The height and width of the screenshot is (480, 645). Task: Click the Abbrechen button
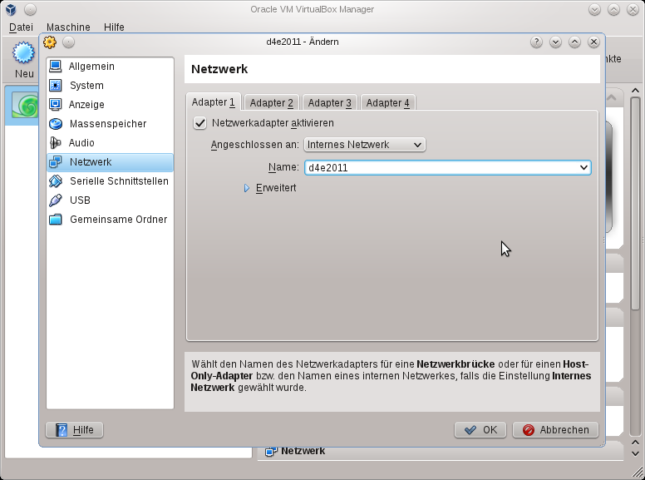[555, 430]
